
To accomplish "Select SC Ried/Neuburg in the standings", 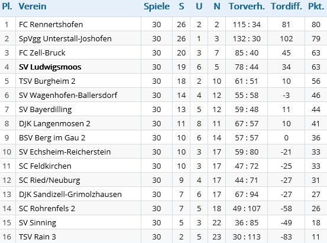I will (x=50, y=180).
